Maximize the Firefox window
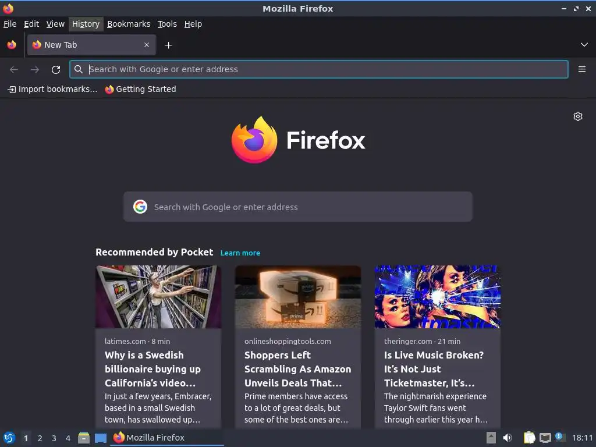The width and height of the screenshot is (596, 447). pyautogui.click(x=576, y=9)
